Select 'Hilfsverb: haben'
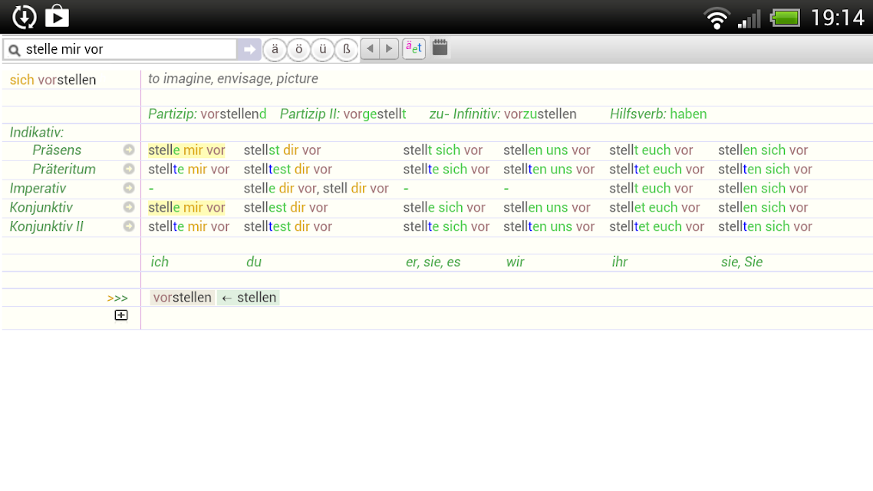 tap(658, 114)
